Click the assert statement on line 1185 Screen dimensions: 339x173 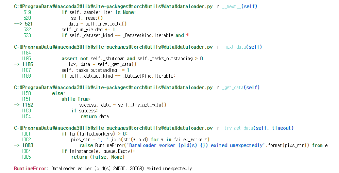click(x=132, y=59)
